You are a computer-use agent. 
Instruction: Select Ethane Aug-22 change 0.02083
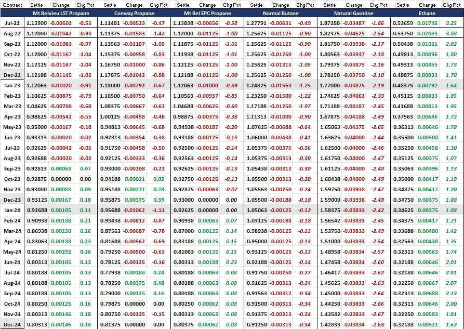[x=427, y=33]
